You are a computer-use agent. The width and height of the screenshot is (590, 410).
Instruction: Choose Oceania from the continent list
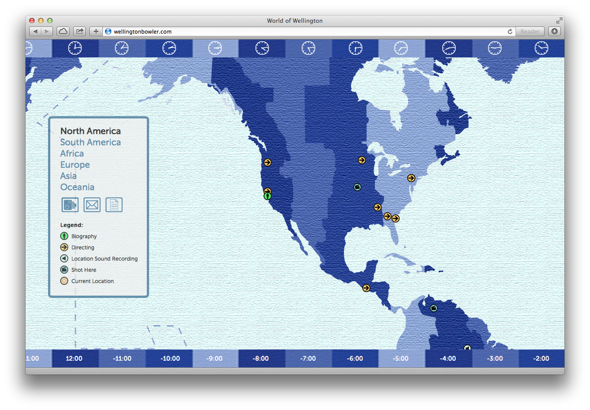[77, 187]
